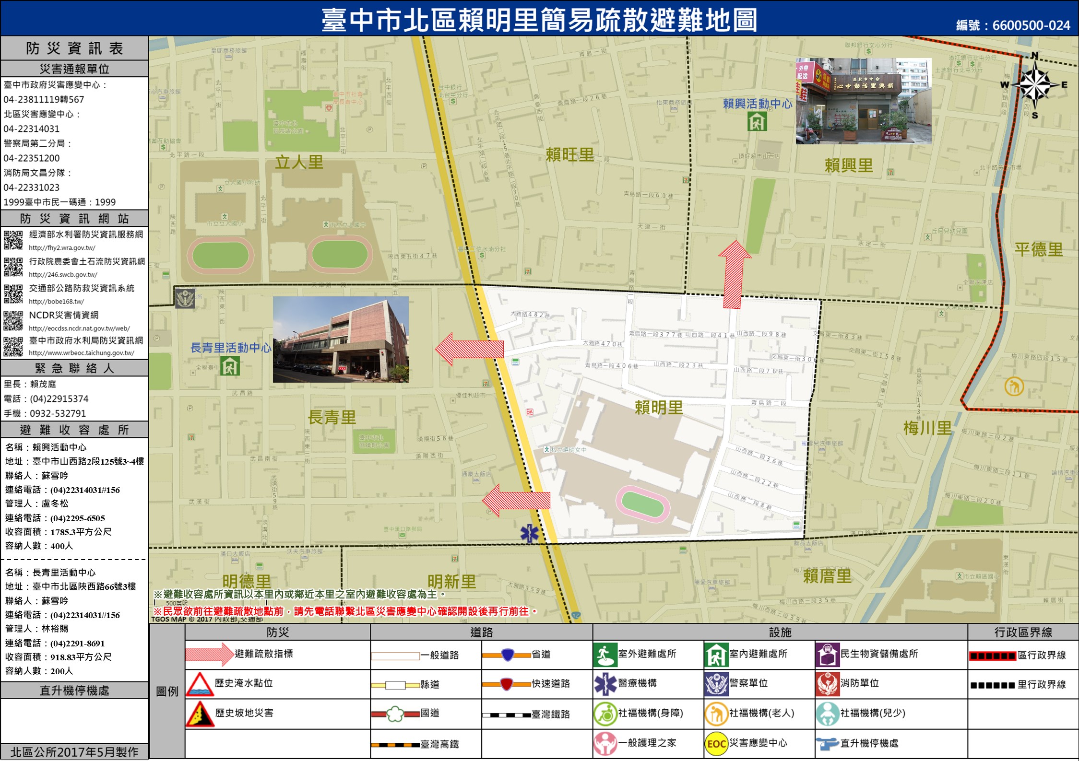Click the 消防單位 legend icon
The height and width of the screenshot is (761, 1079).
click(x=828, y=684)
